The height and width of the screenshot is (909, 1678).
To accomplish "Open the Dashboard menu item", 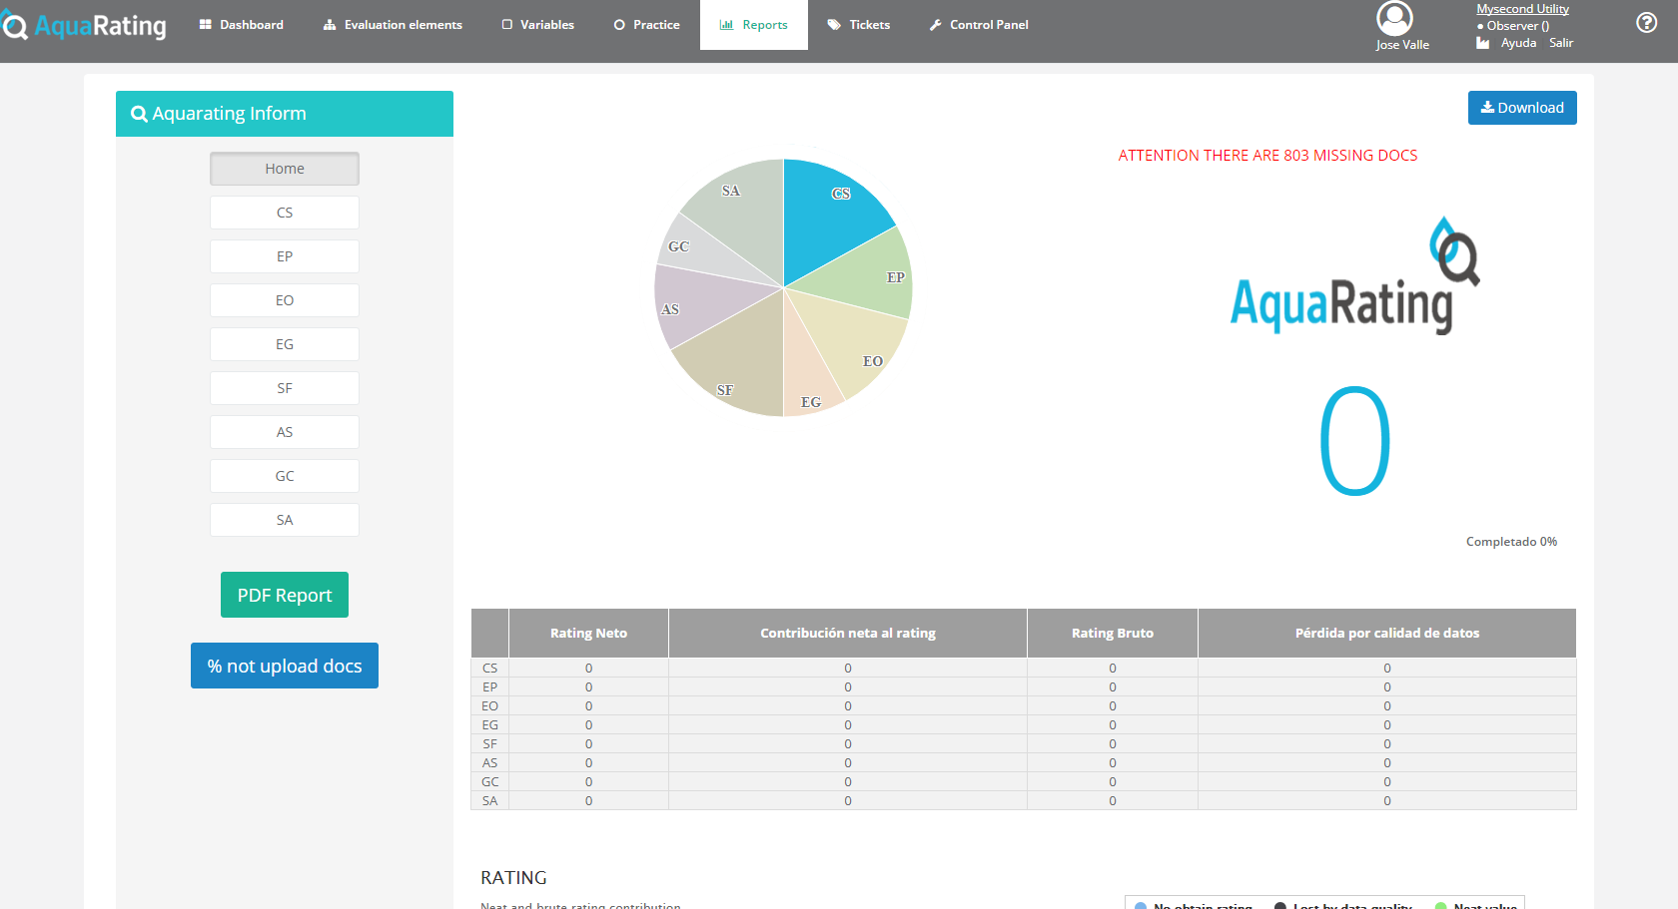I will 241,25.
